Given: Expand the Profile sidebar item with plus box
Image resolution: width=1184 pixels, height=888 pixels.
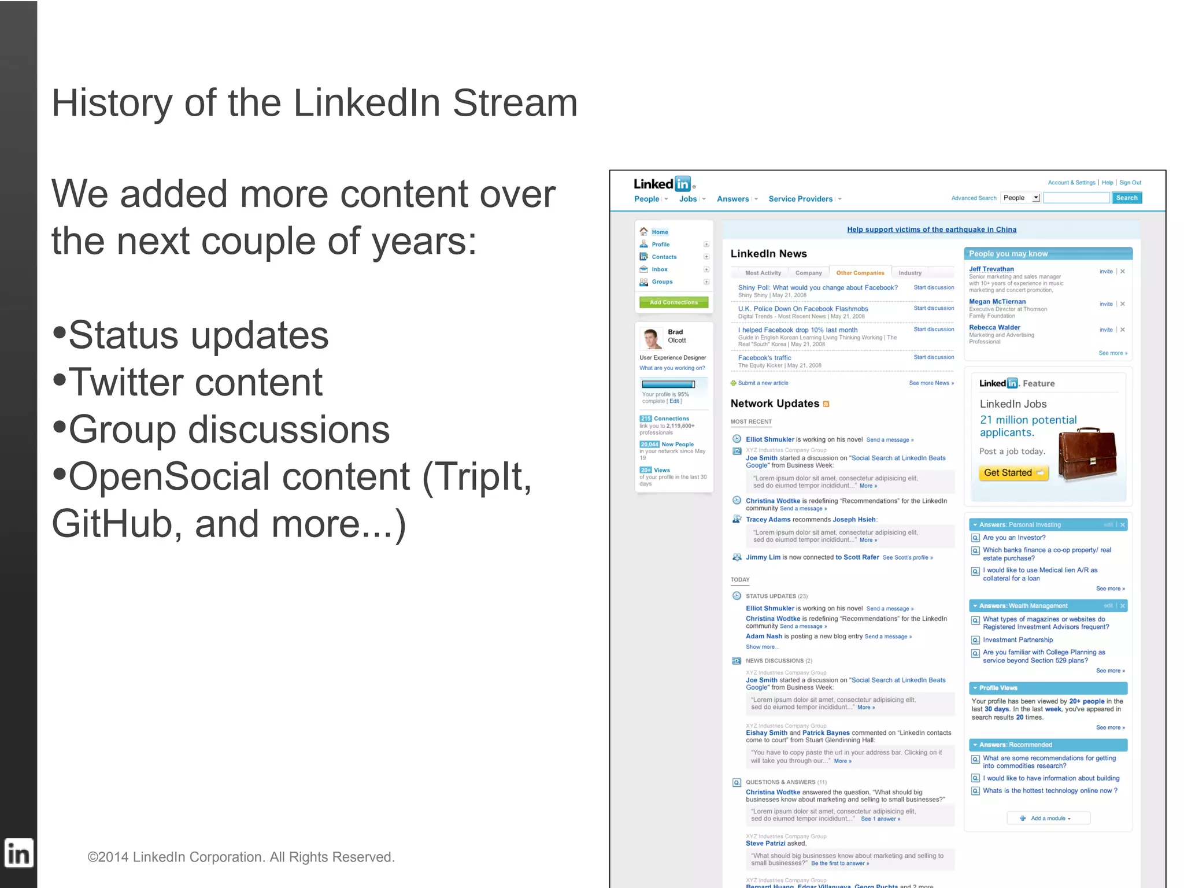Looking at the screenshot, I should click(706, 244).
